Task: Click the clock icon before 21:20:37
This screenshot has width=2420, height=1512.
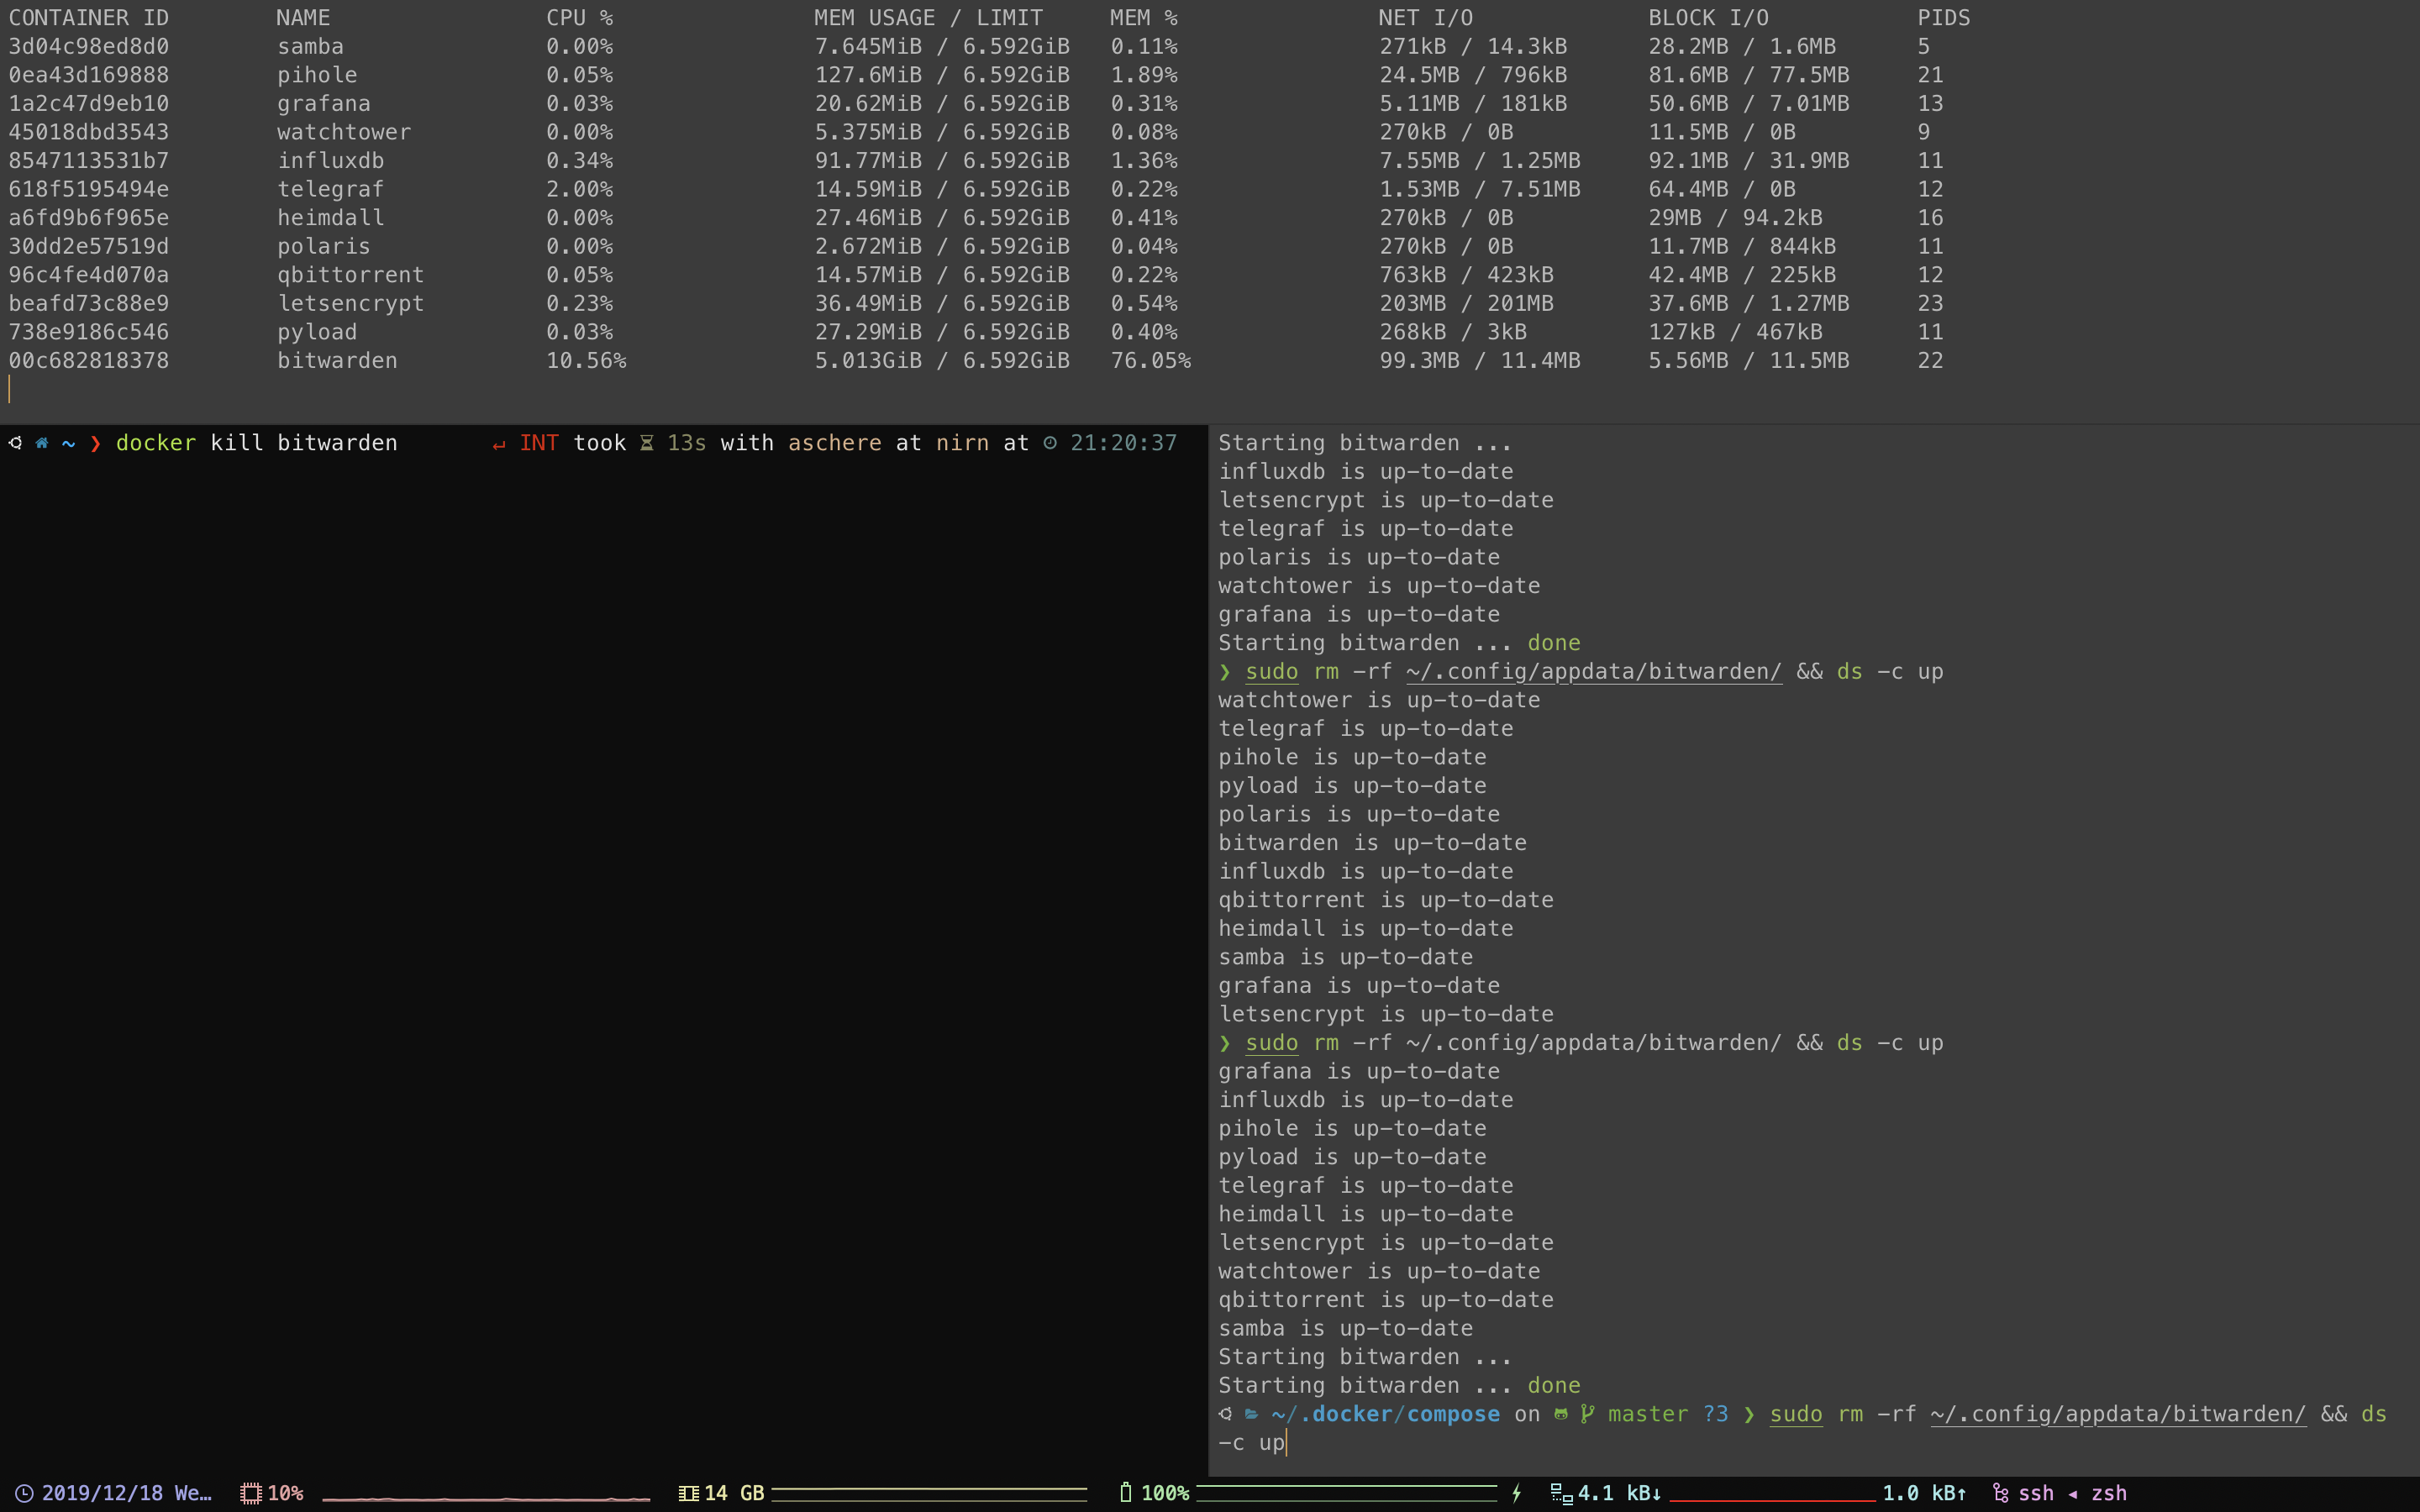Action: [1050, 443]
